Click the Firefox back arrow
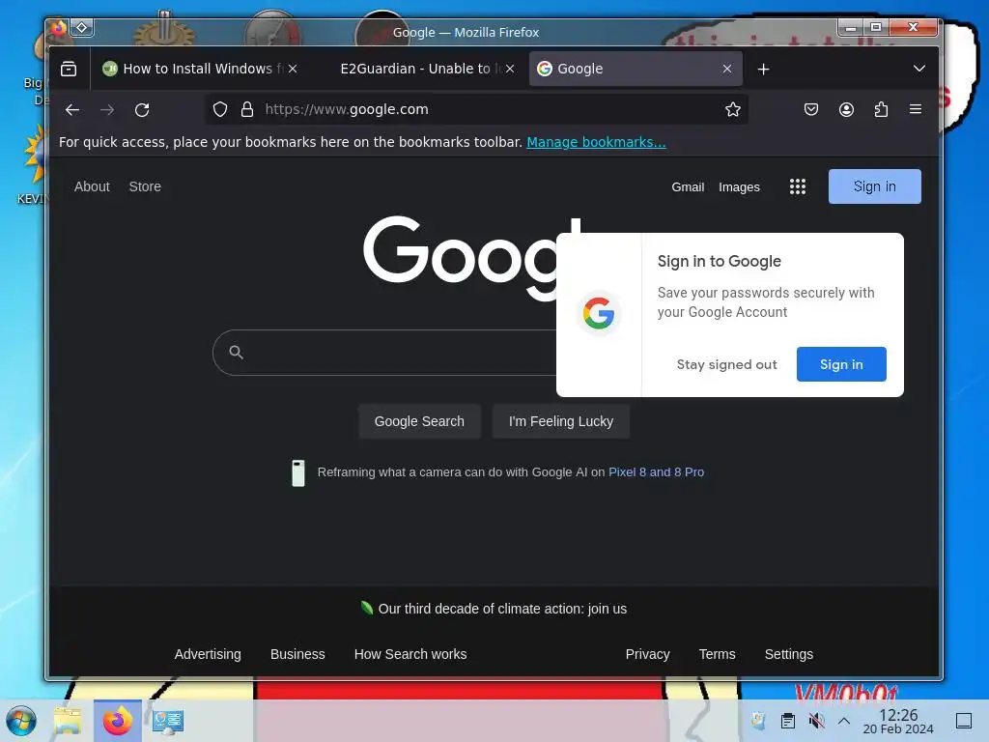Screen dimensions: 989x742 pos(72,110)
